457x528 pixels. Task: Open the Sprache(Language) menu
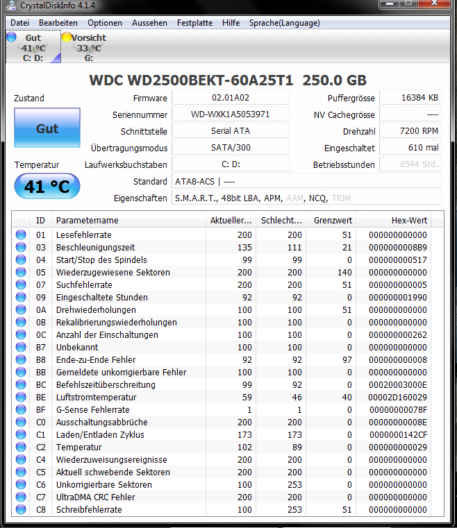pos(285,23)
